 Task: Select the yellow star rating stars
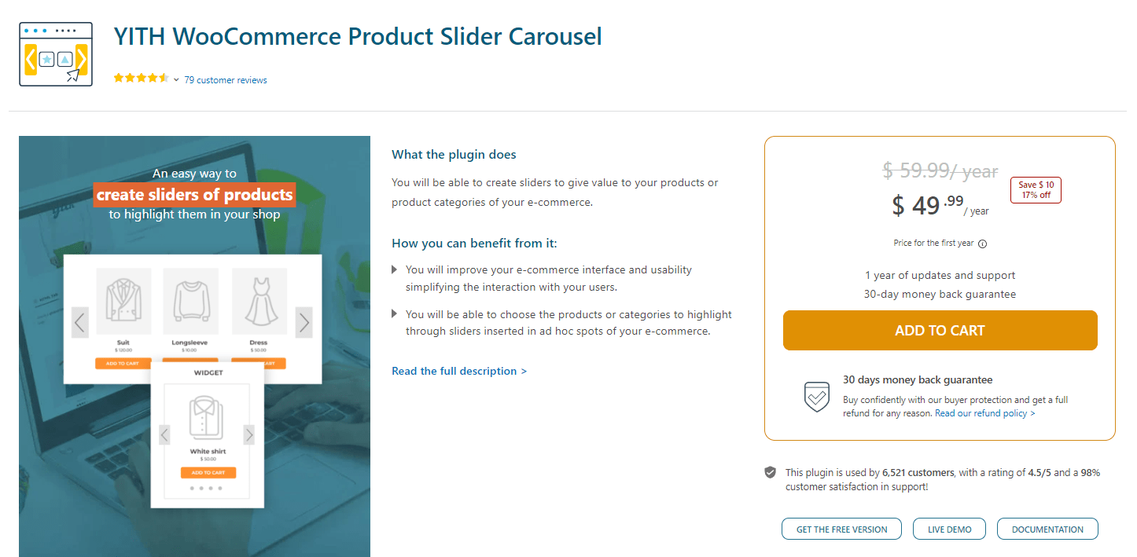click(140, 78)
